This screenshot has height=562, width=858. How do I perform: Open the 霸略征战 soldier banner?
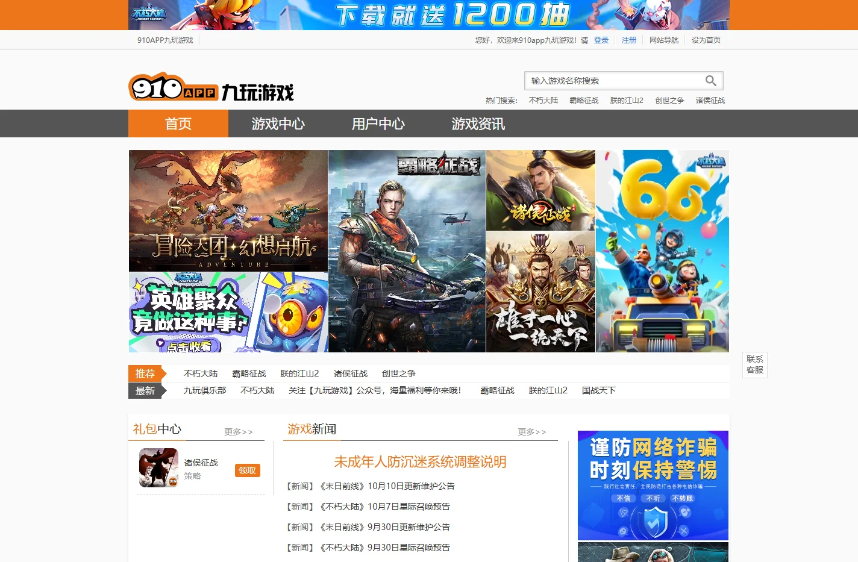pos(407,251)
